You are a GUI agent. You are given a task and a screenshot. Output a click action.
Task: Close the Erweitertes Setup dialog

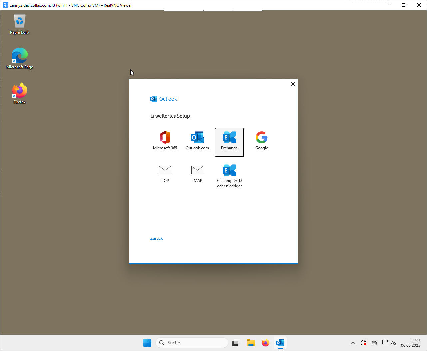(x=293, y=84)
